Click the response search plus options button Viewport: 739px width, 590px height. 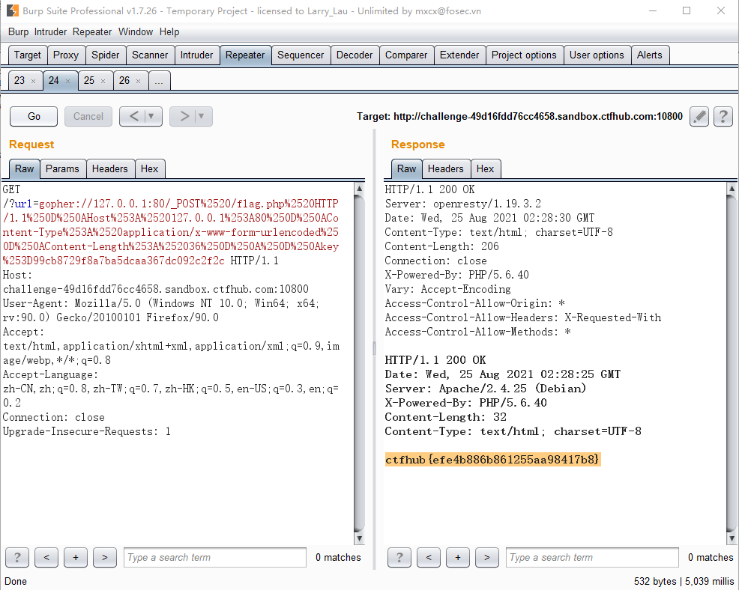(458, 558)
